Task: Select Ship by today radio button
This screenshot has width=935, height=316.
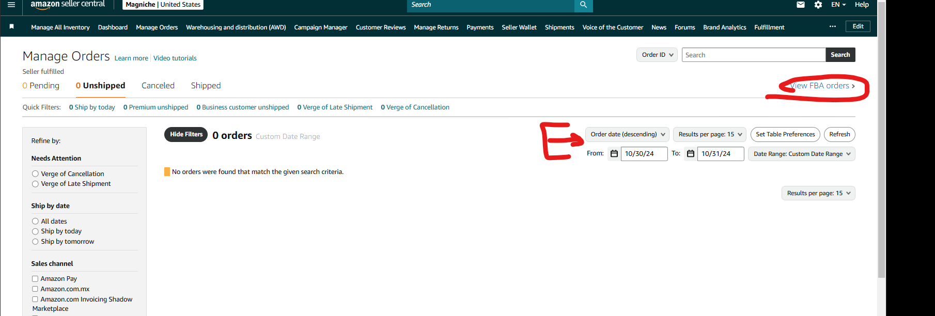Action: pos(35,231)
